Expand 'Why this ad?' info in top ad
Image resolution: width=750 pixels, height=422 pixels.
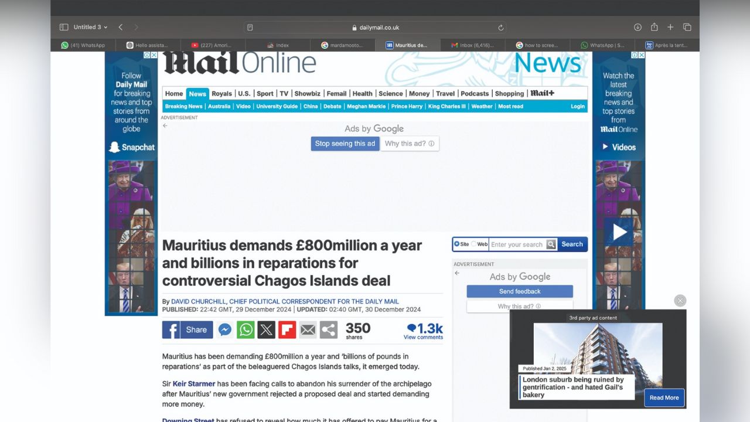(410, 144)
